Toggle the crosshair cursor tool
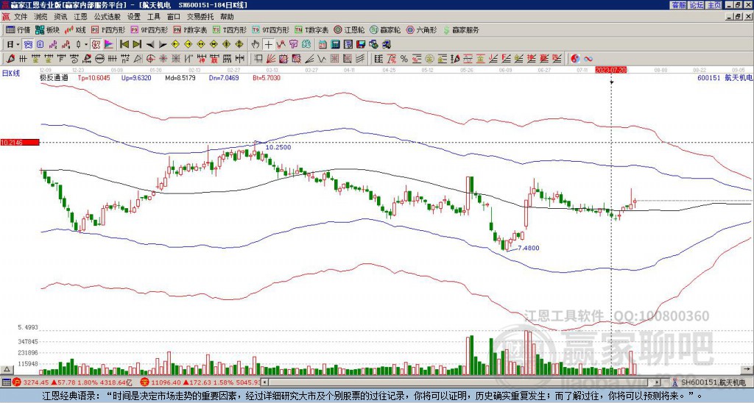 coord(268,45)
